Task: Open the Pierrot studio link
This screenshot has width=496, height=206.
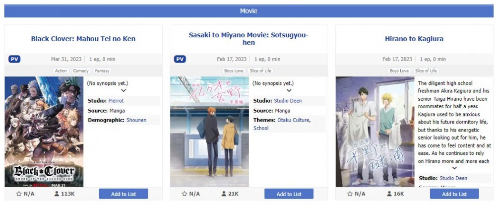Action: pos(116,101)
